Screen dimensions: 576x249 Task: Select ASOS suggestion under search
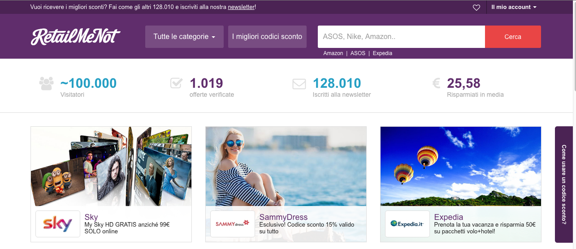coord(358,53)
